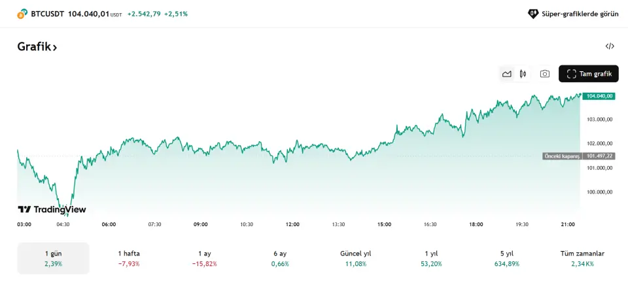Select the 1 yıl time range
628x283 pixels.
coord(431,258)
